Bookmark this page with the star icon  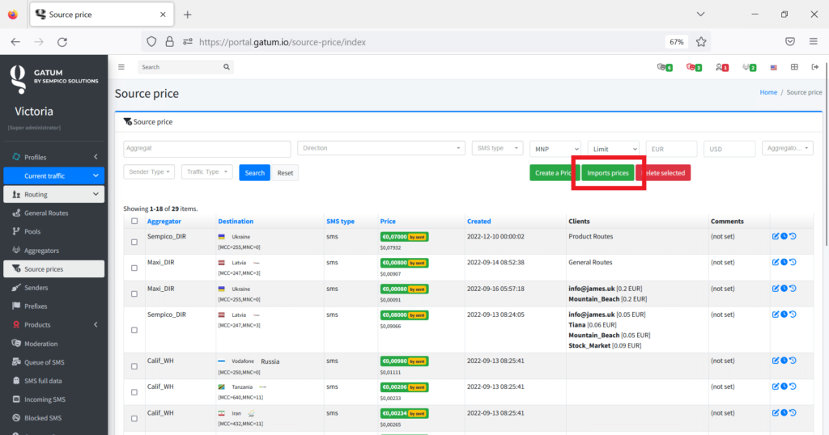(x=701, y=41)
